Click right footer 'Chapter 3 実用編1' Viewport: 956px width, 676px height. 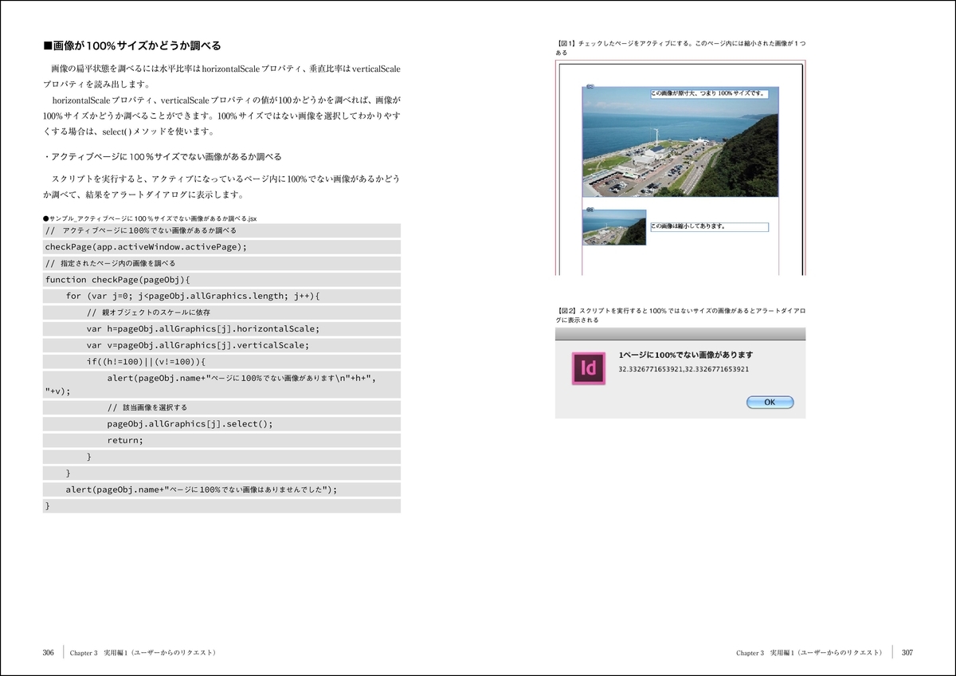pos(809,652)
